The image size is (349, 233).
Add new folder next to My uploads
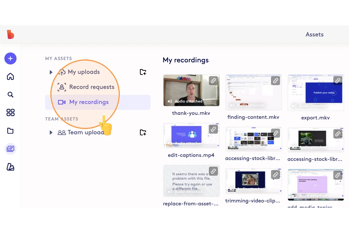click(x=143, y=72)
